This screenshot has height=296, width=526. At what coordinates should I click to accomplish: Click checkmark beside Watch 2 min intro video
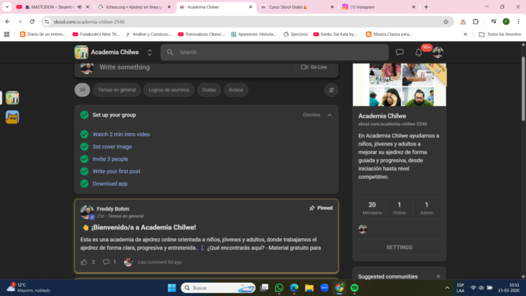pos(84,134)
